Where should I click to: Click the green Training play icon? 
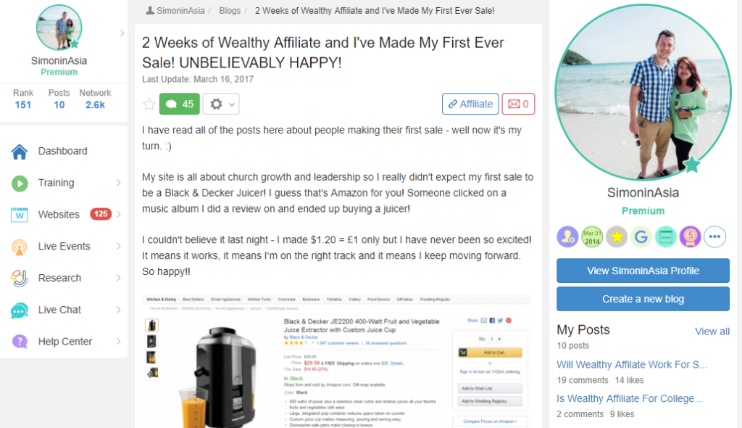[20, 183]
